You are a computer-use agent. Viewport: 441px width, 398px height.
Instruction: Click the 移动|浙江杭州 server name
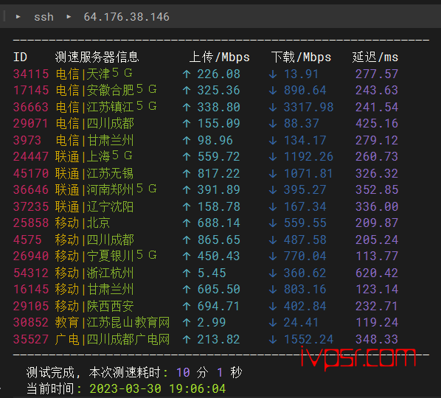click(x=94, y=273)
